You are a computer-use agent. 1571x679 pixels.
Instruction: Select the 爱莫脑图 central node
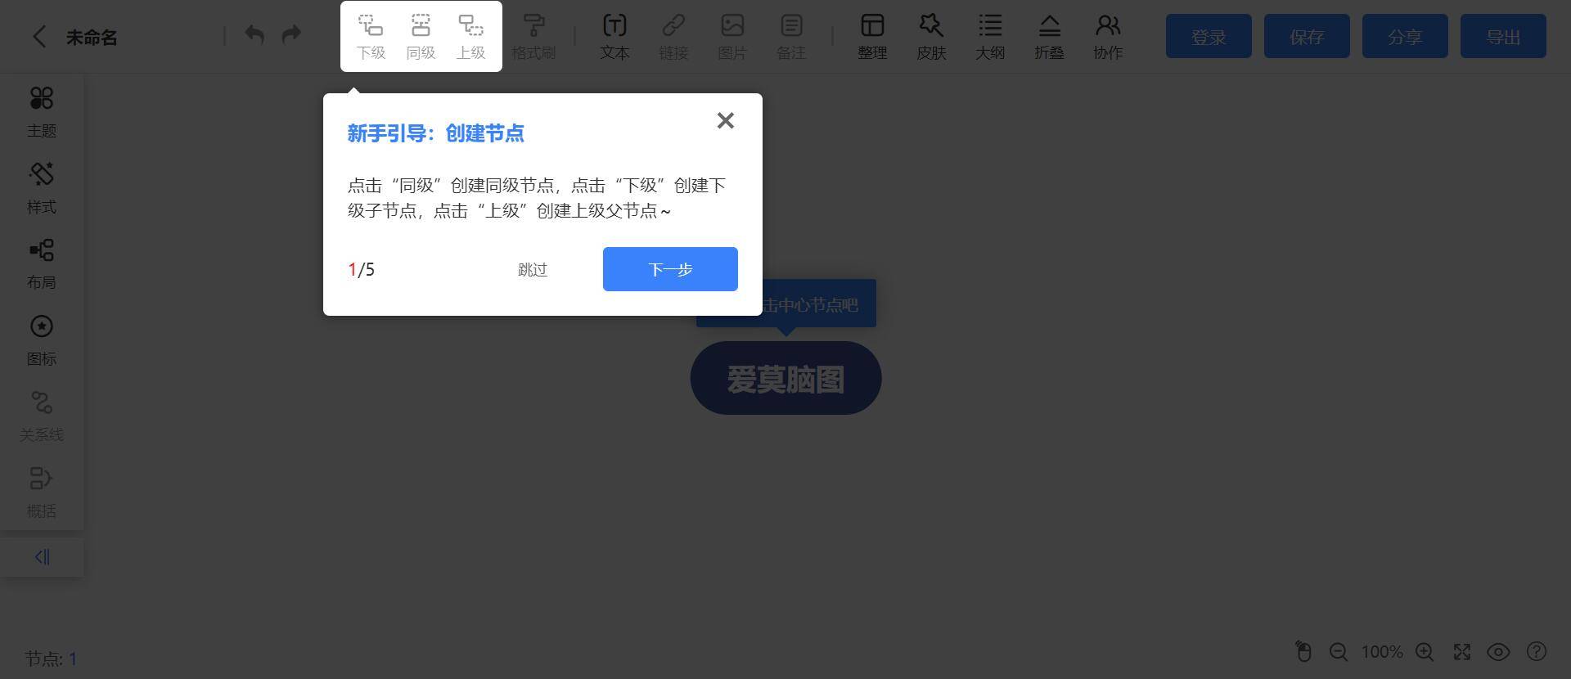coord(785,378)
